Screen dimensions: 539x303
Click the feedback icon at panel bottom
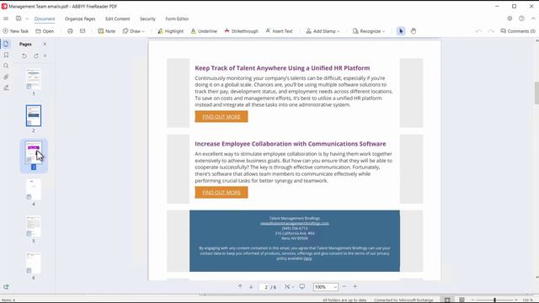(6, 287)
